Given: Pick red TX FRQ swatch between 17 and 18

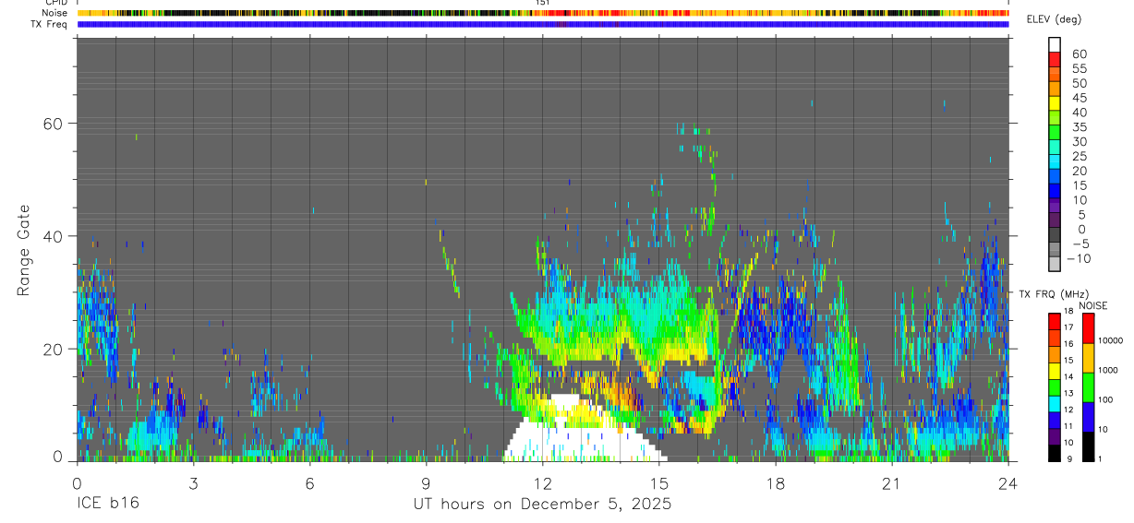Looking at the screenshot, I should click(x=1055, y=321).
